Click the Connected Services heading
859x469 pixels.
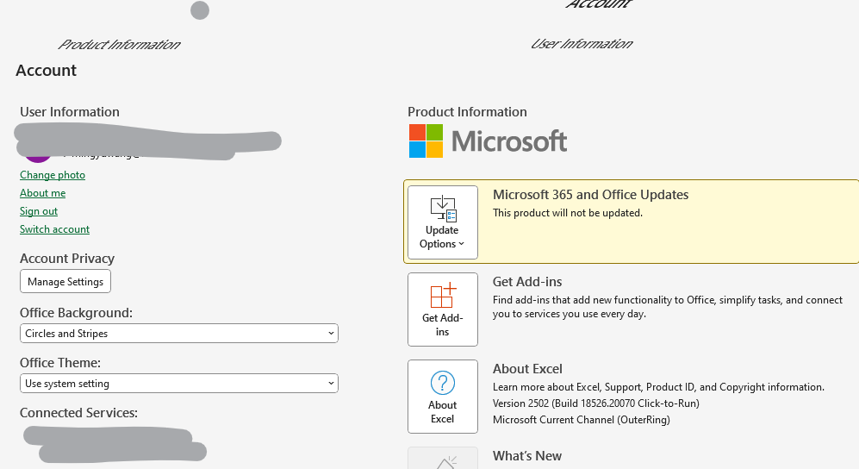click(79, 413)
